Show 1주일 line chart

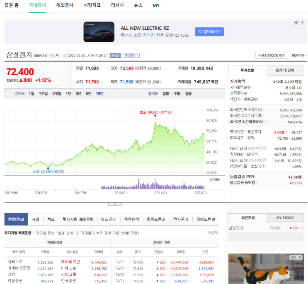(x=43, y=93)
